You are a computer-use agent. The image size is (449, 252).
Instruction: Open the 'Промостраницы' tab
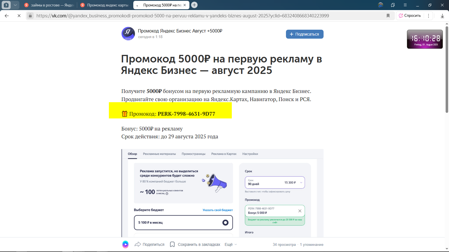(x=193, y=154)
